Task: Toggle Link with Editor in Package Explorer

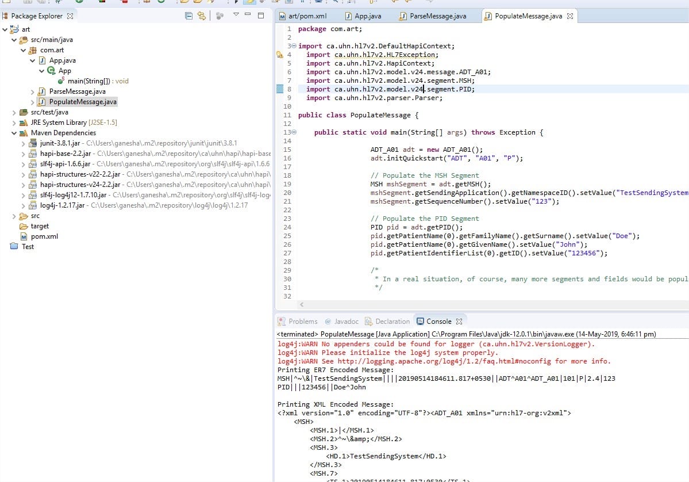Action: click(202, 16)
